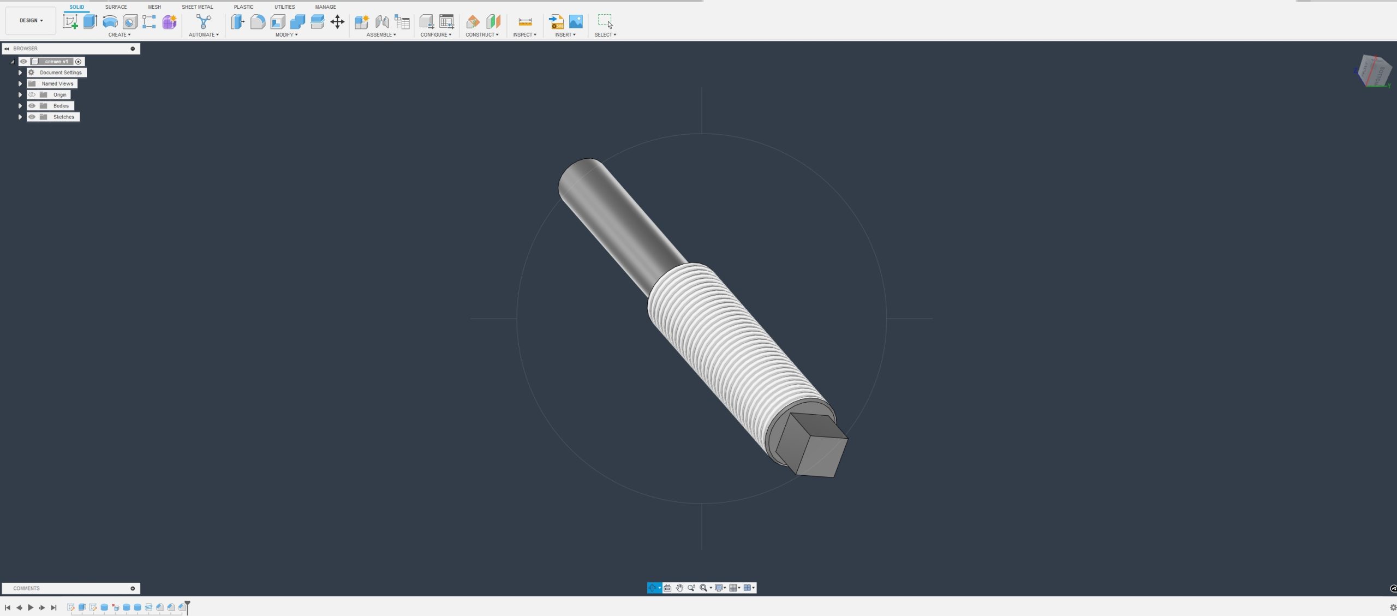Select the Move/Copy arrows tool
The image size is (1397, 616).
pyautogui.click(x=337, y=22)
